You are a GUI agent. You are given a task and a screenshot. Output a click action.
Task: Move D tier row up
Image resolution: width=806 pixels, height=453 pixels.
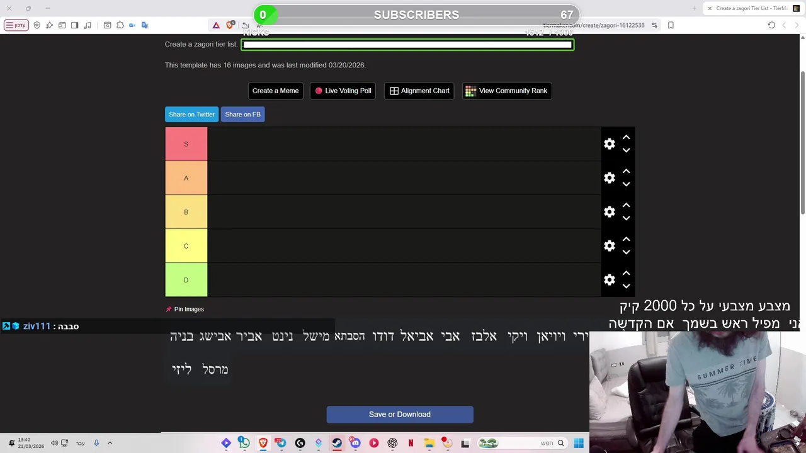(x=626, y=273)
